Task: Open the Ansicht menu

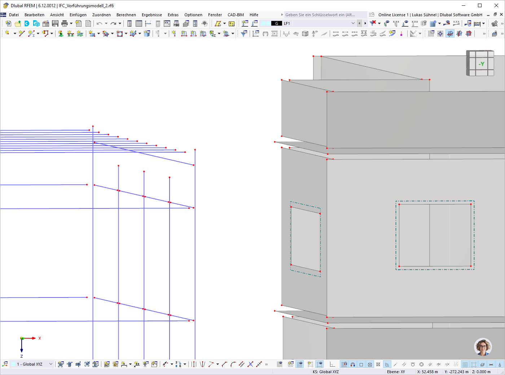Action: pos(57,15)
